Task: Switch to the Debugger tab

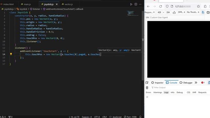Action: point(186,83)
